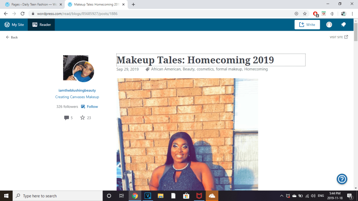Switch to the Pages Daily Teen Fashion tab
Viewport: 358px width, 201px height.
click(x=31, y=5)
